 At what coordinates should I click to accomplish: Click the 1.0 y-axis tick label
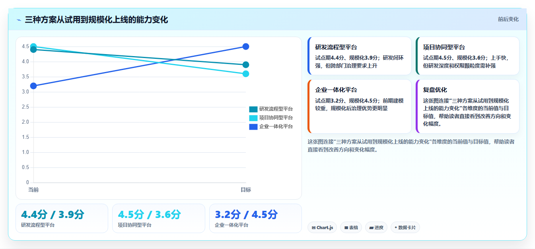tap(25, 152)
